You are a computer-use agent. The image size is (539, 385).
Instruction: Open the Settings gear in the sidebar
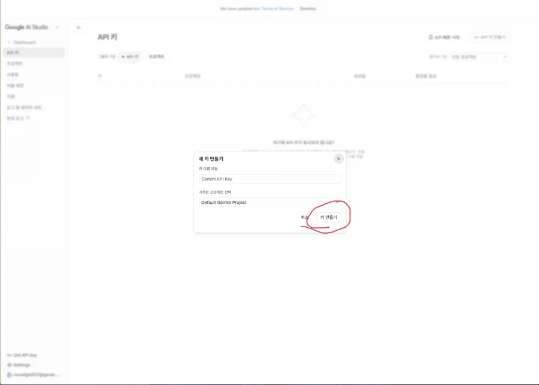[9, 365]
